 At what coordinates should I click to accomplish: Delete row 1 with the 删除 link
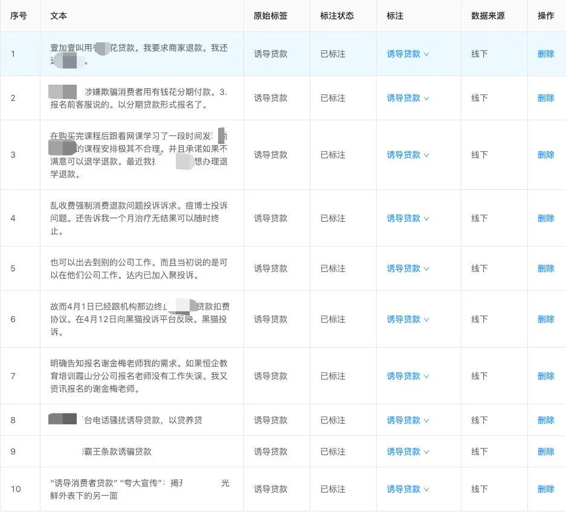pyautogui.click(x=546, y=54)
